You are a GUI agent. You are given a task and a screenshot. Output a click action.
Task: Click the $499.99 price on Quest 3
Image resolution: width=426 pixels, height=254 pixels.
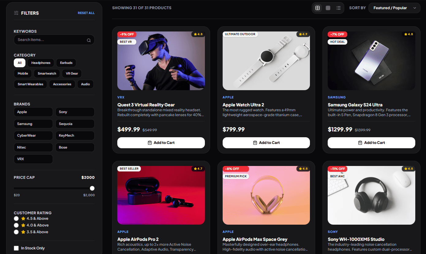[x=129, y=129]
